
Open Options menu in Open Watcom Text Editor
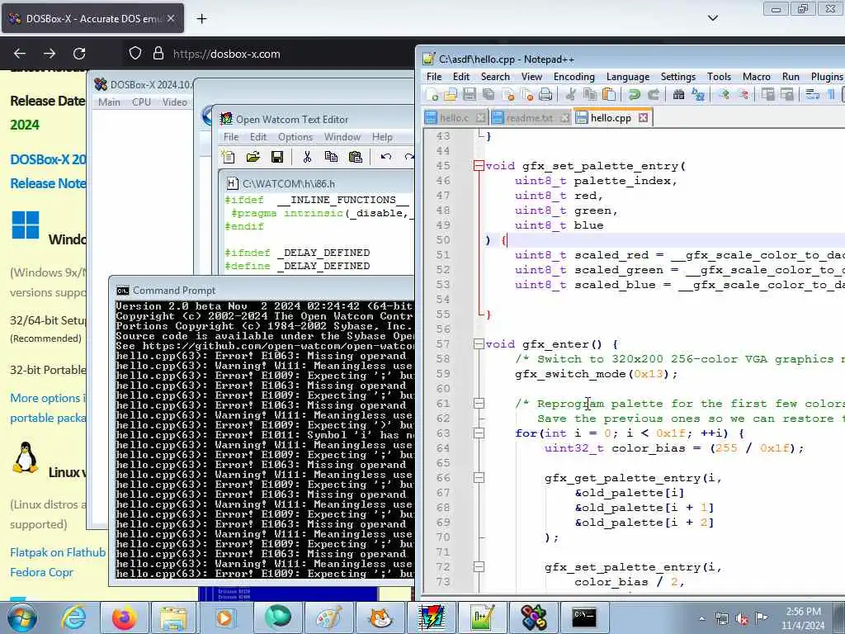point(295,137)
